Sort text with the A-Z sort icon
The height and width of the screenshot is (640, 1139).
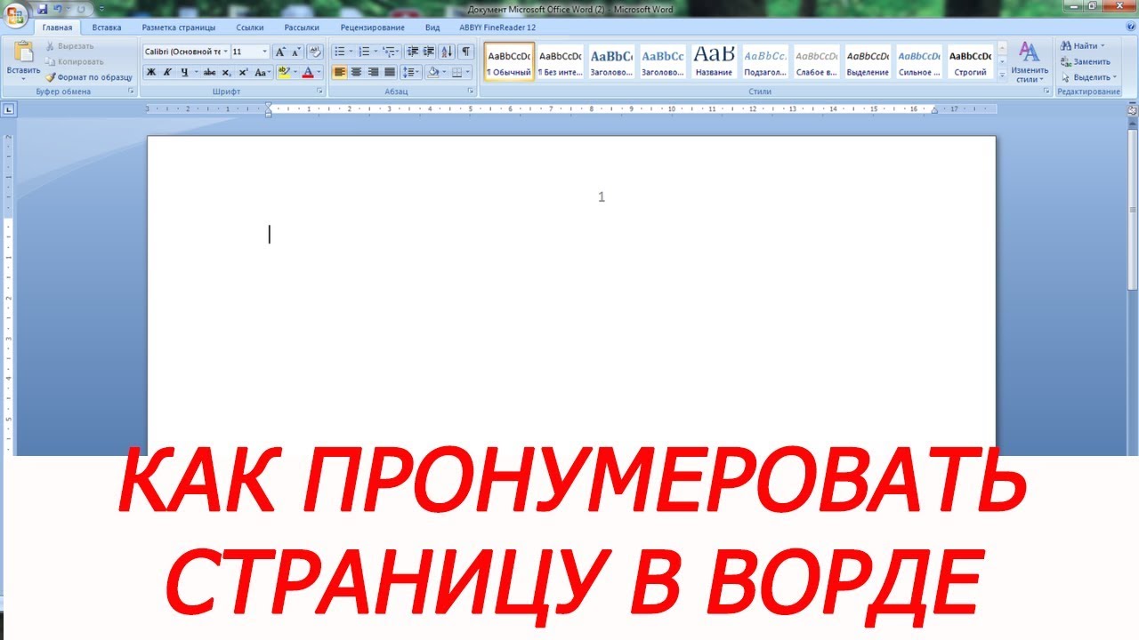(x=447, y=52)
